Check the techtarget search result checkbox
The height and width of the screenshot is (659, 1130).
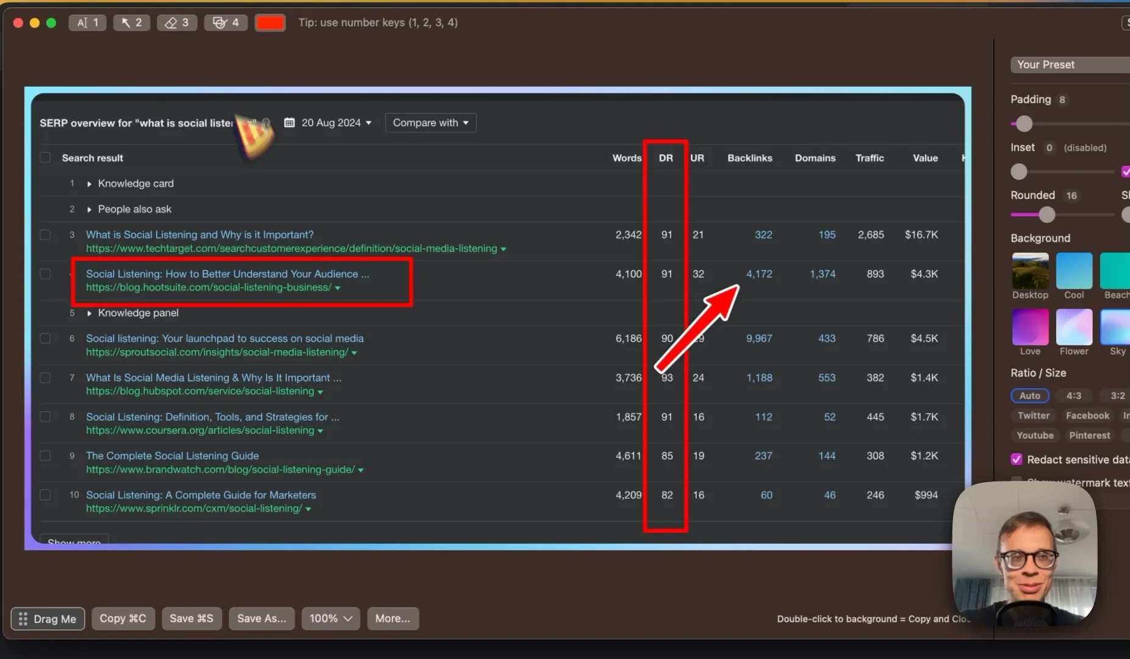point(45,235)
